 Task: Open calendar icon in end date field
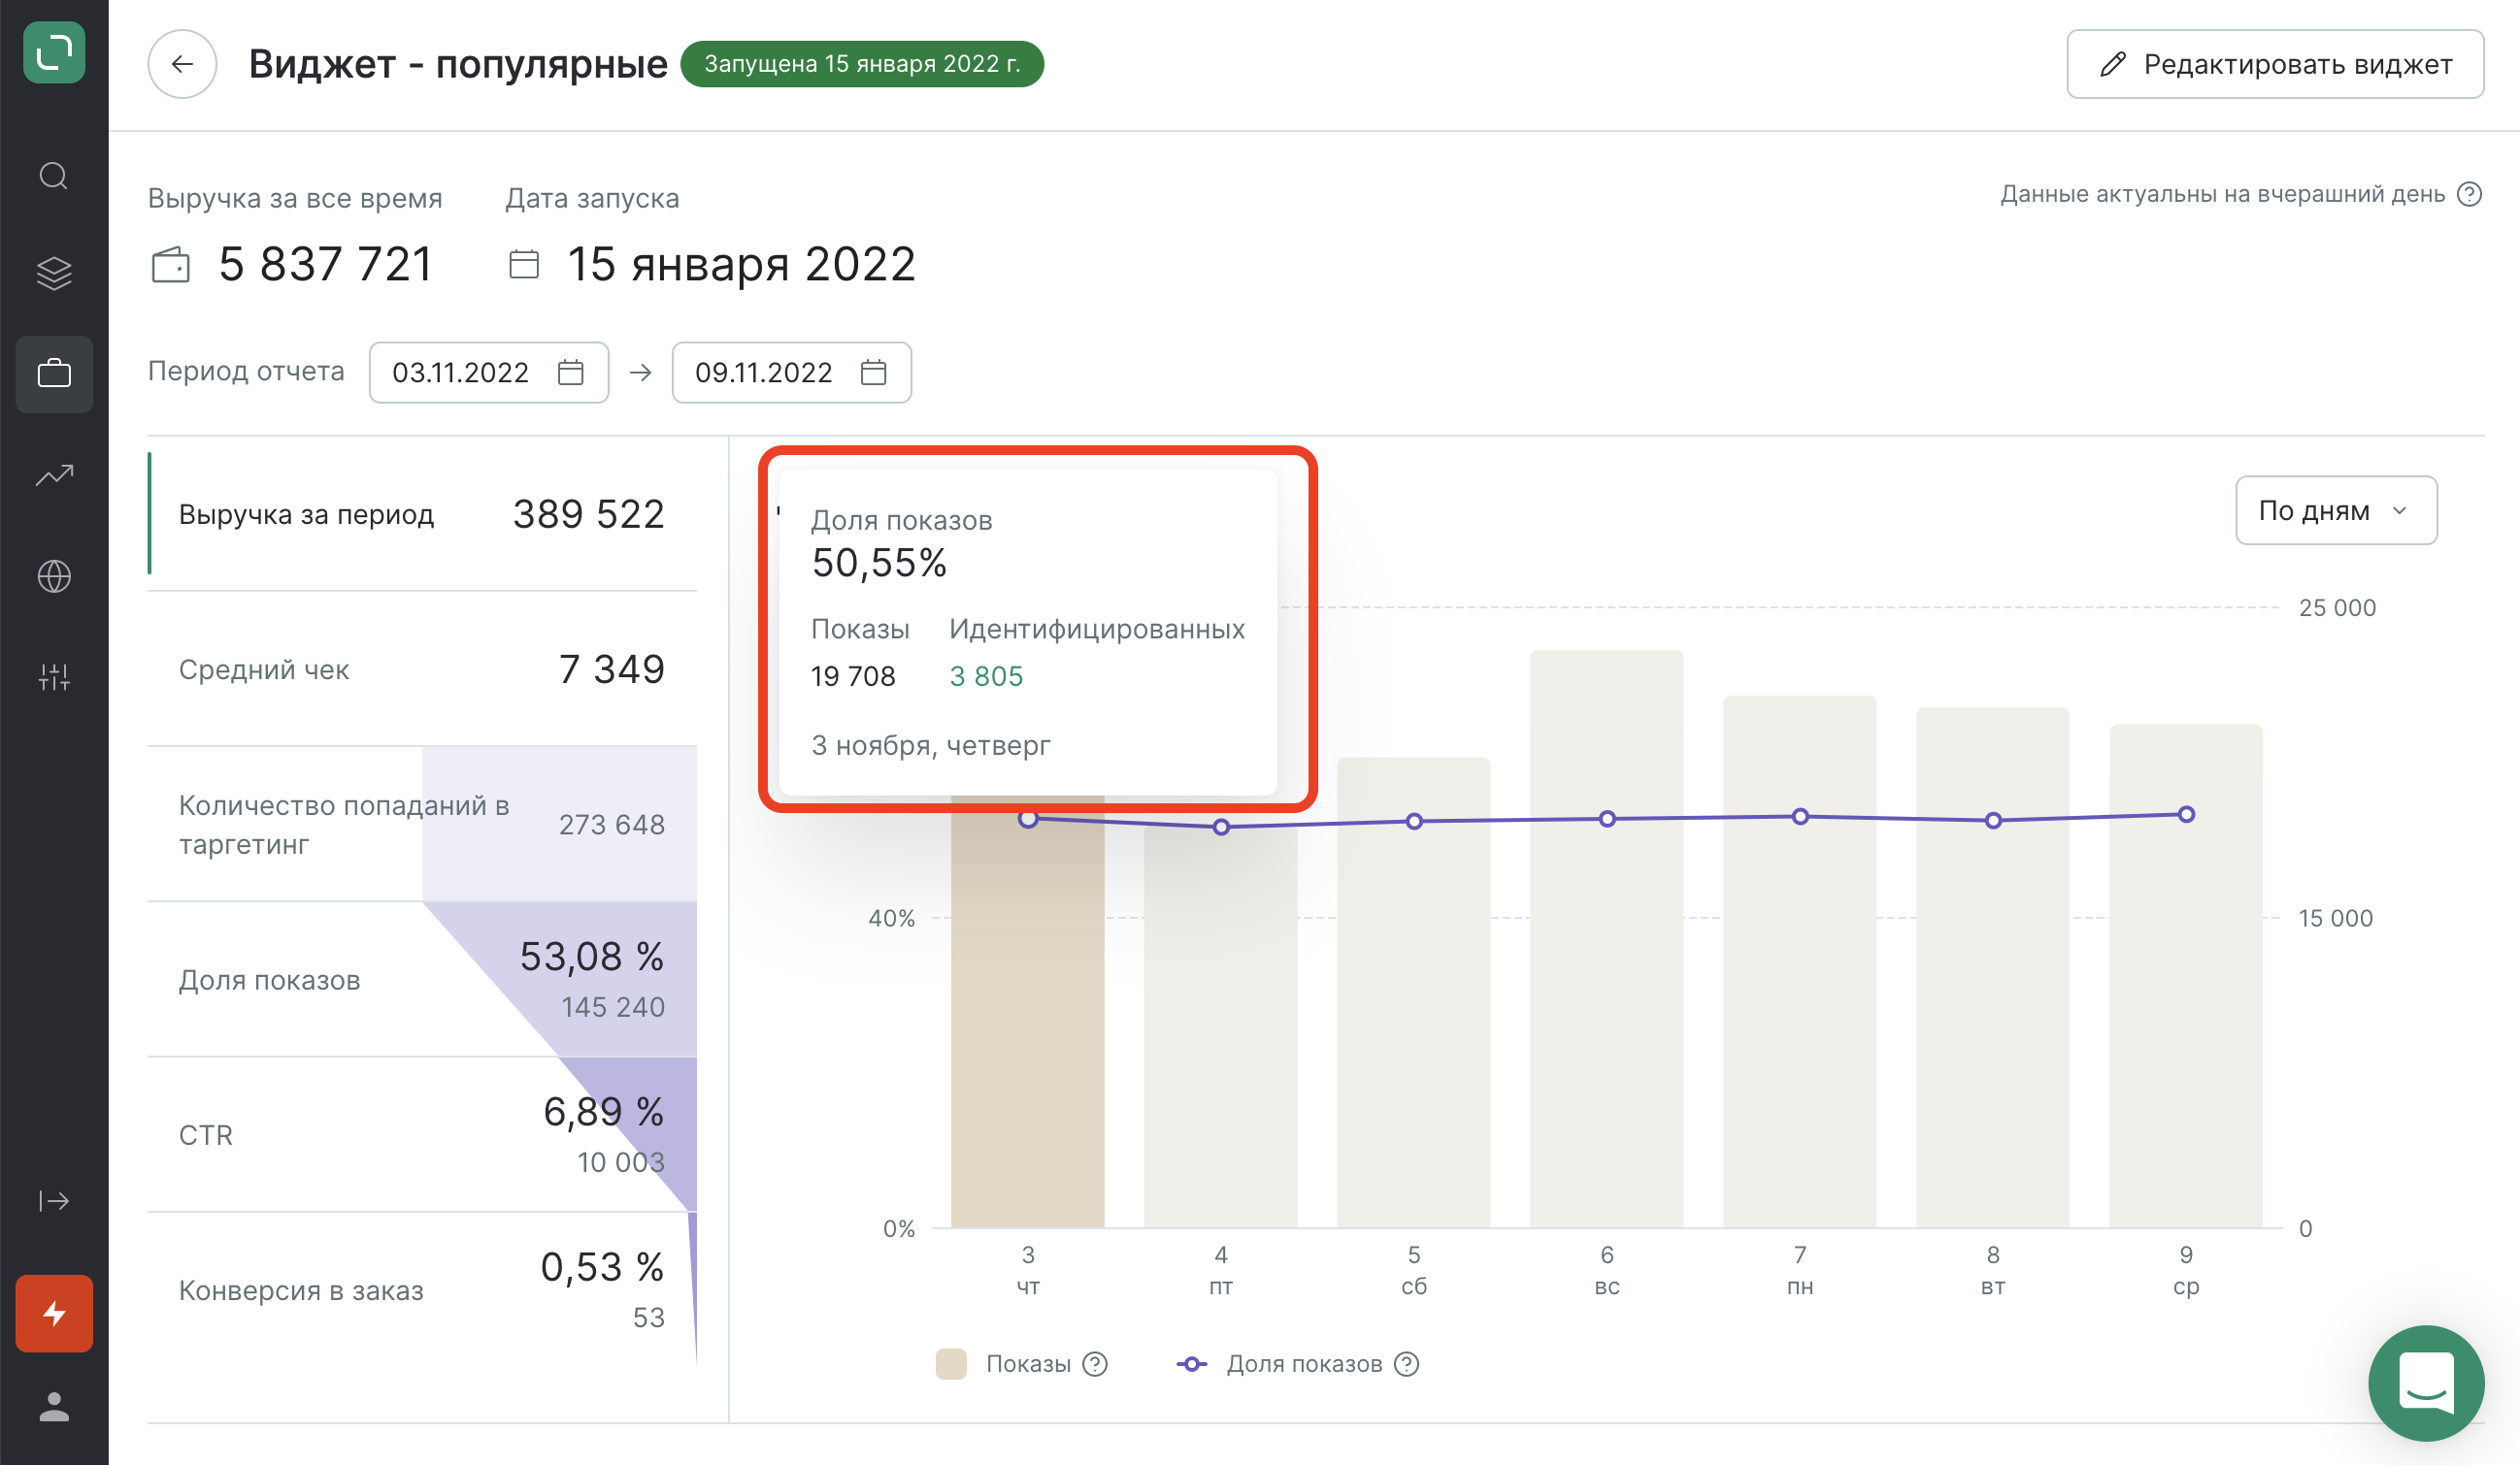pyautogui.click(x=874, y=373)
